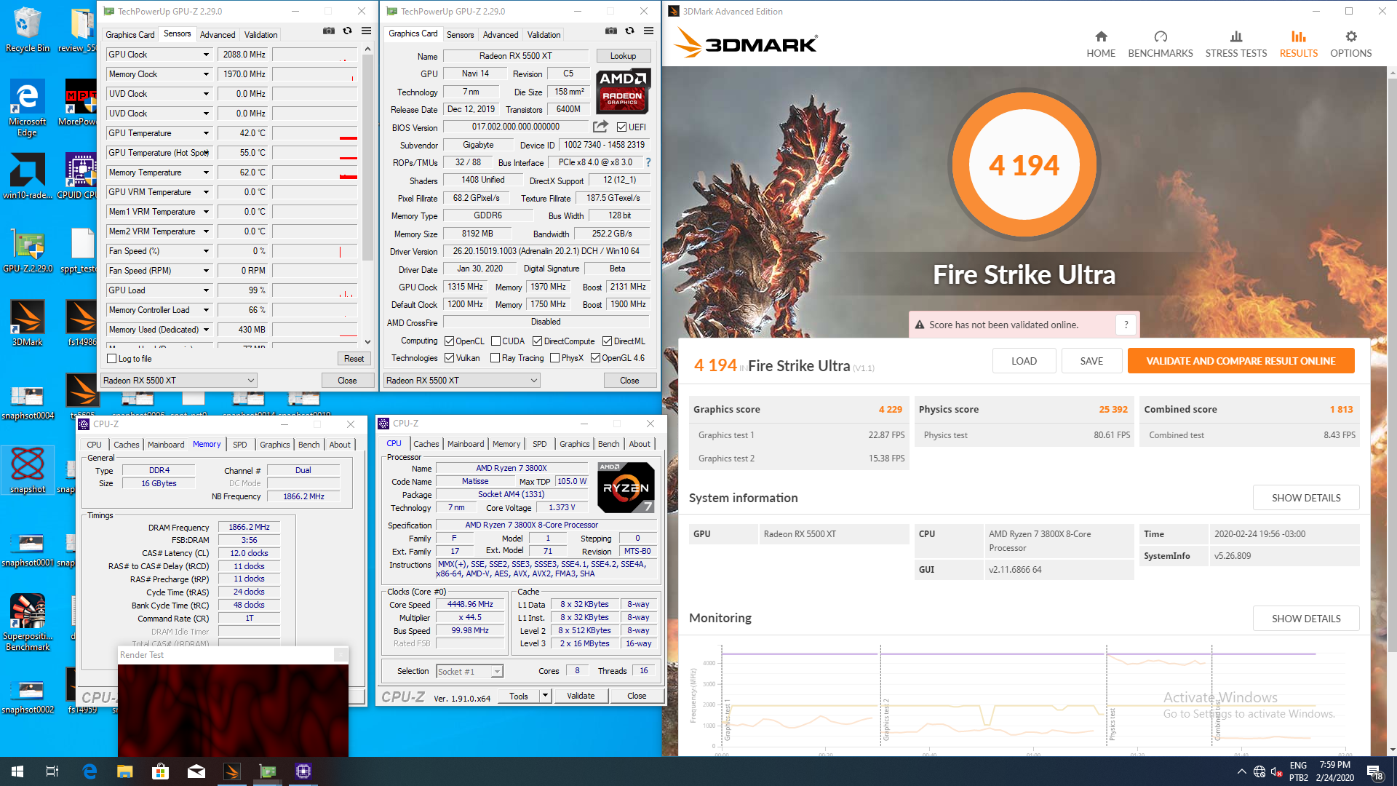Take screenshot in GPU-Z Sensors window
The width and height of the screenshot is (1397, 786).
click(x=329, y=31)
